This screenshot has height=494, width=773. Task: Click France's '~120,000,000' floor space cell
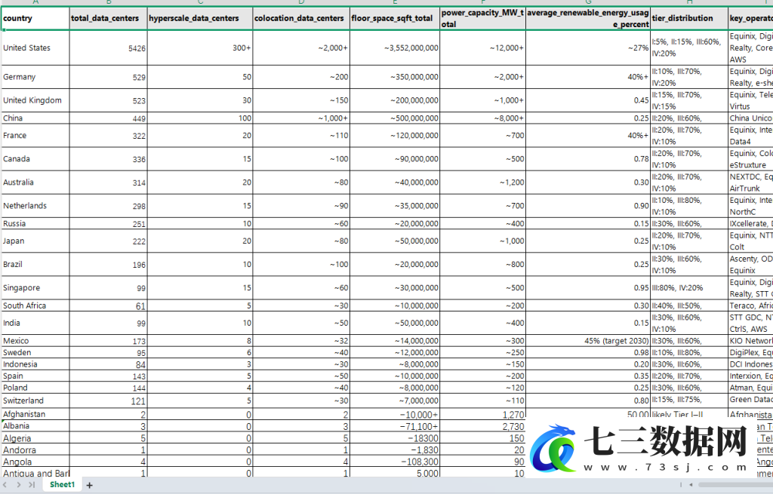pos(395,136)
